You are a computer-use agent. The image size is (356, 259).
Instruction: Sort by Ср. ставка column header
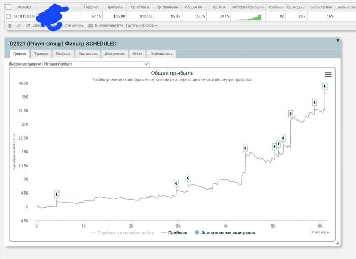pyautogui.click(x=140, y=7)
